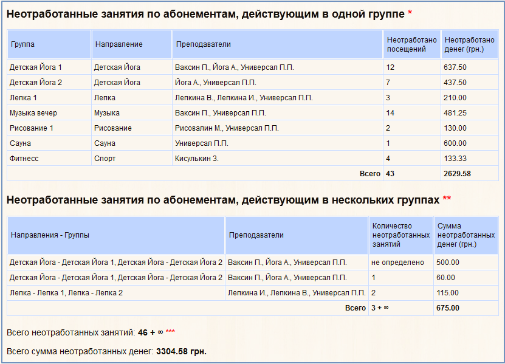505x364 pixels.
Task: Select the 'Лепка - Лепка 1, Лепка - Лепка 2' row
Action: coord(66,293)
